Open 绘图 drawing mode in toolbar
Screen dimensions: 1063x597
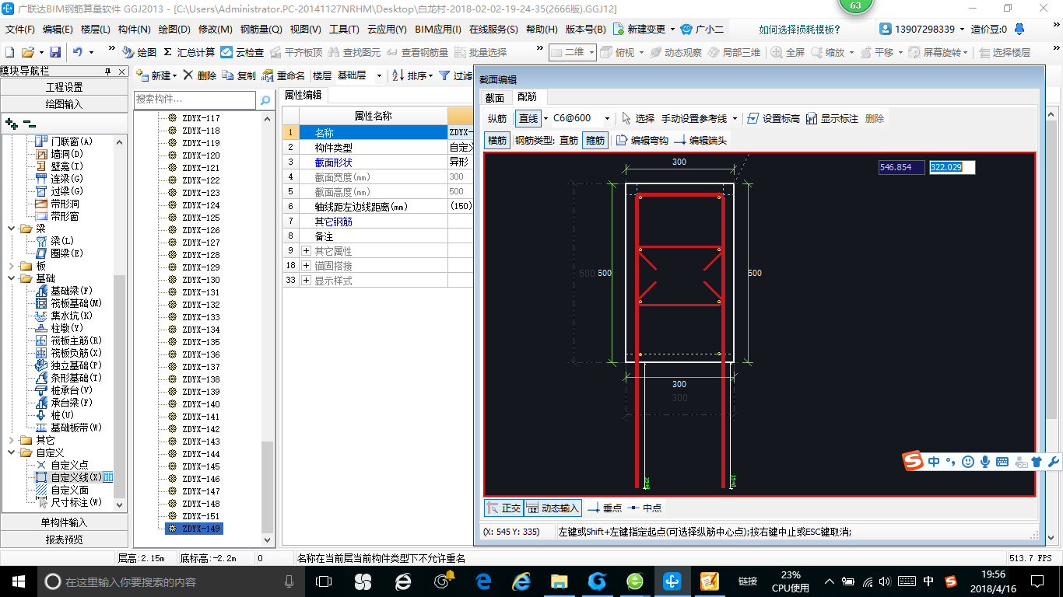click(140, 52)
